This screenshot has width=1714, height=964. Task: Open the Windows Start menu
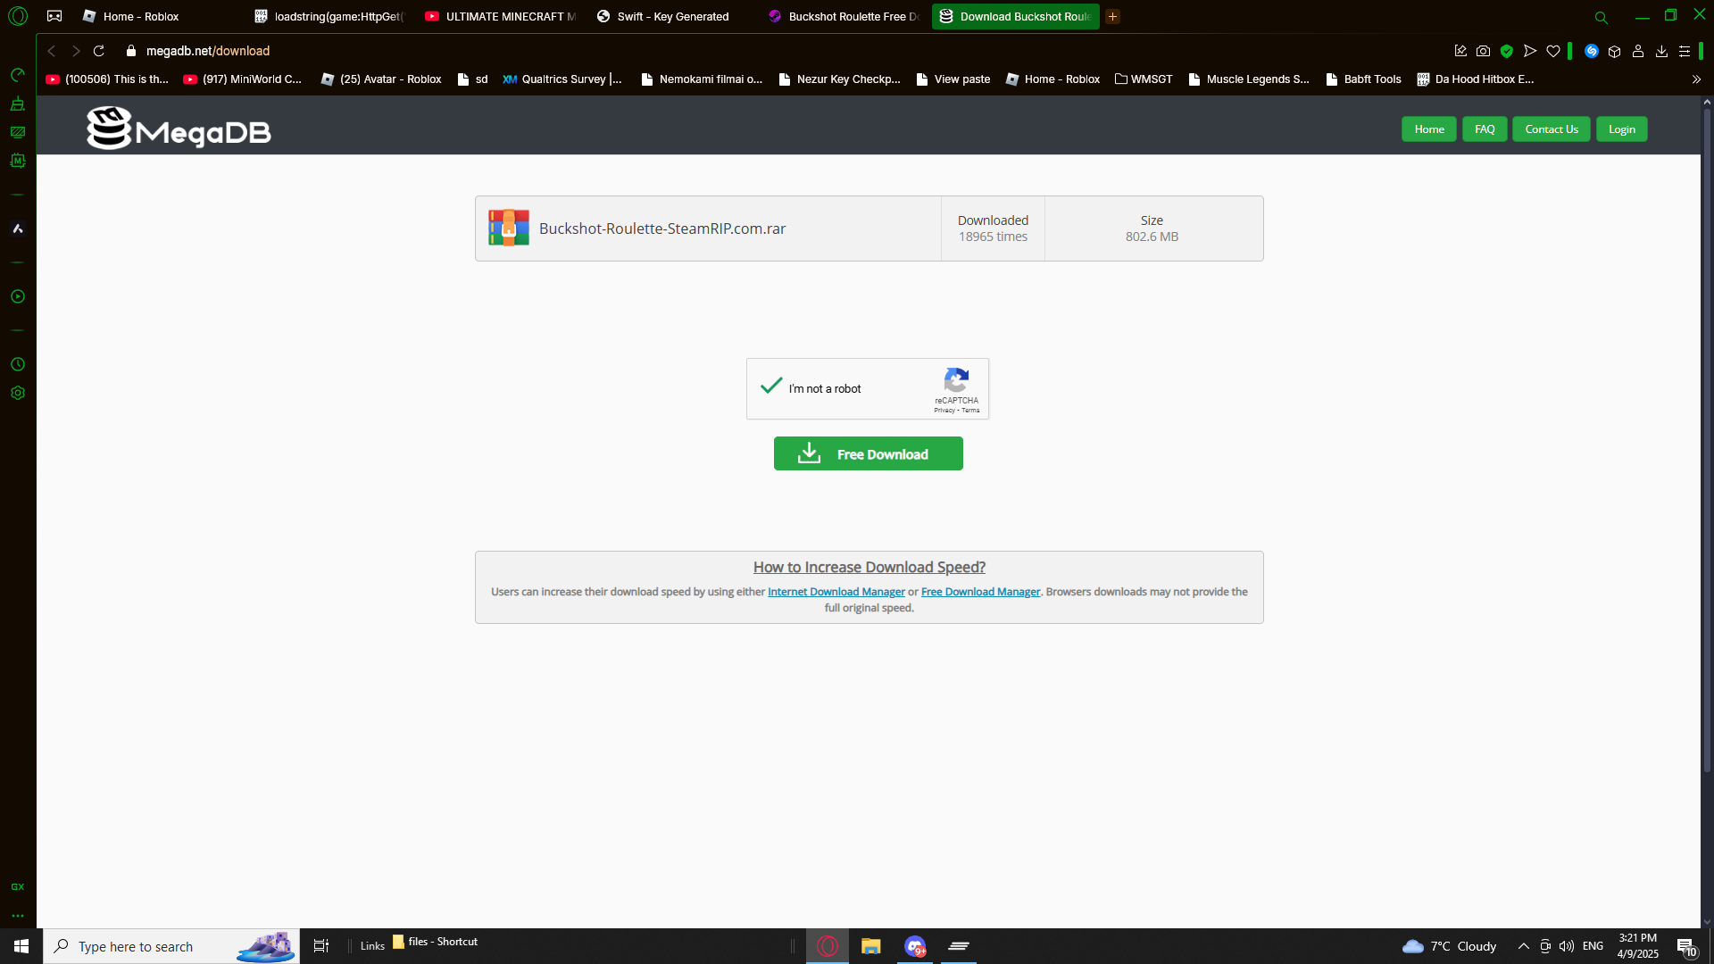(x=21, y=946)
